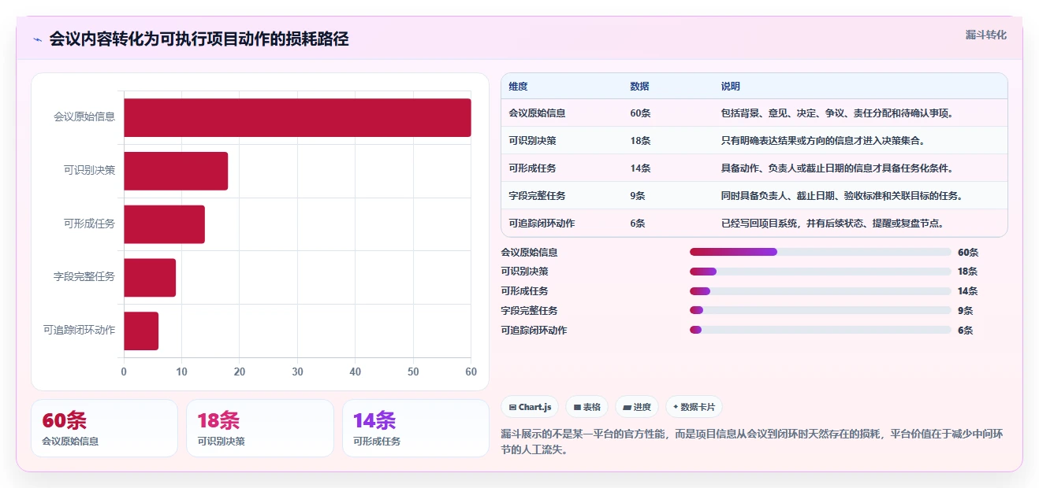The width and height of the screenshot is (1039, 488).
Task: Click the 可识别决策 bar in the chart
Action: (176, 171)
